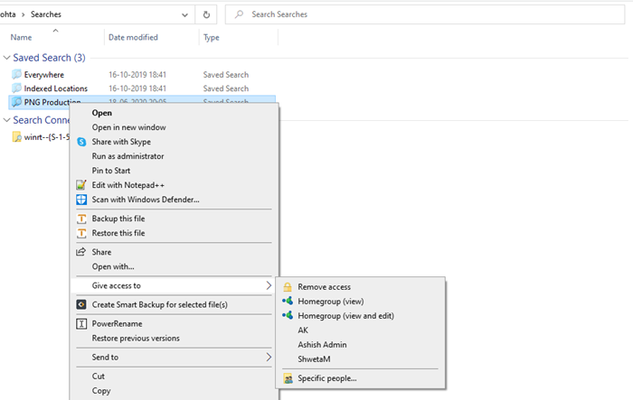Viewport: 633px width, 400px height.
Task: Click the Share arrow icon in the context menu
Action: click(81, 252)
